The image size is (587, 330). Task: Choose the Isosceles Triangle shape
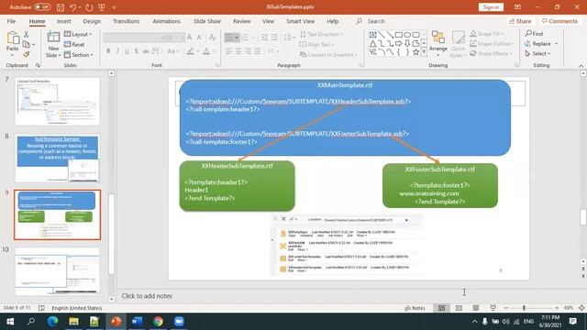tap(373, 44)
